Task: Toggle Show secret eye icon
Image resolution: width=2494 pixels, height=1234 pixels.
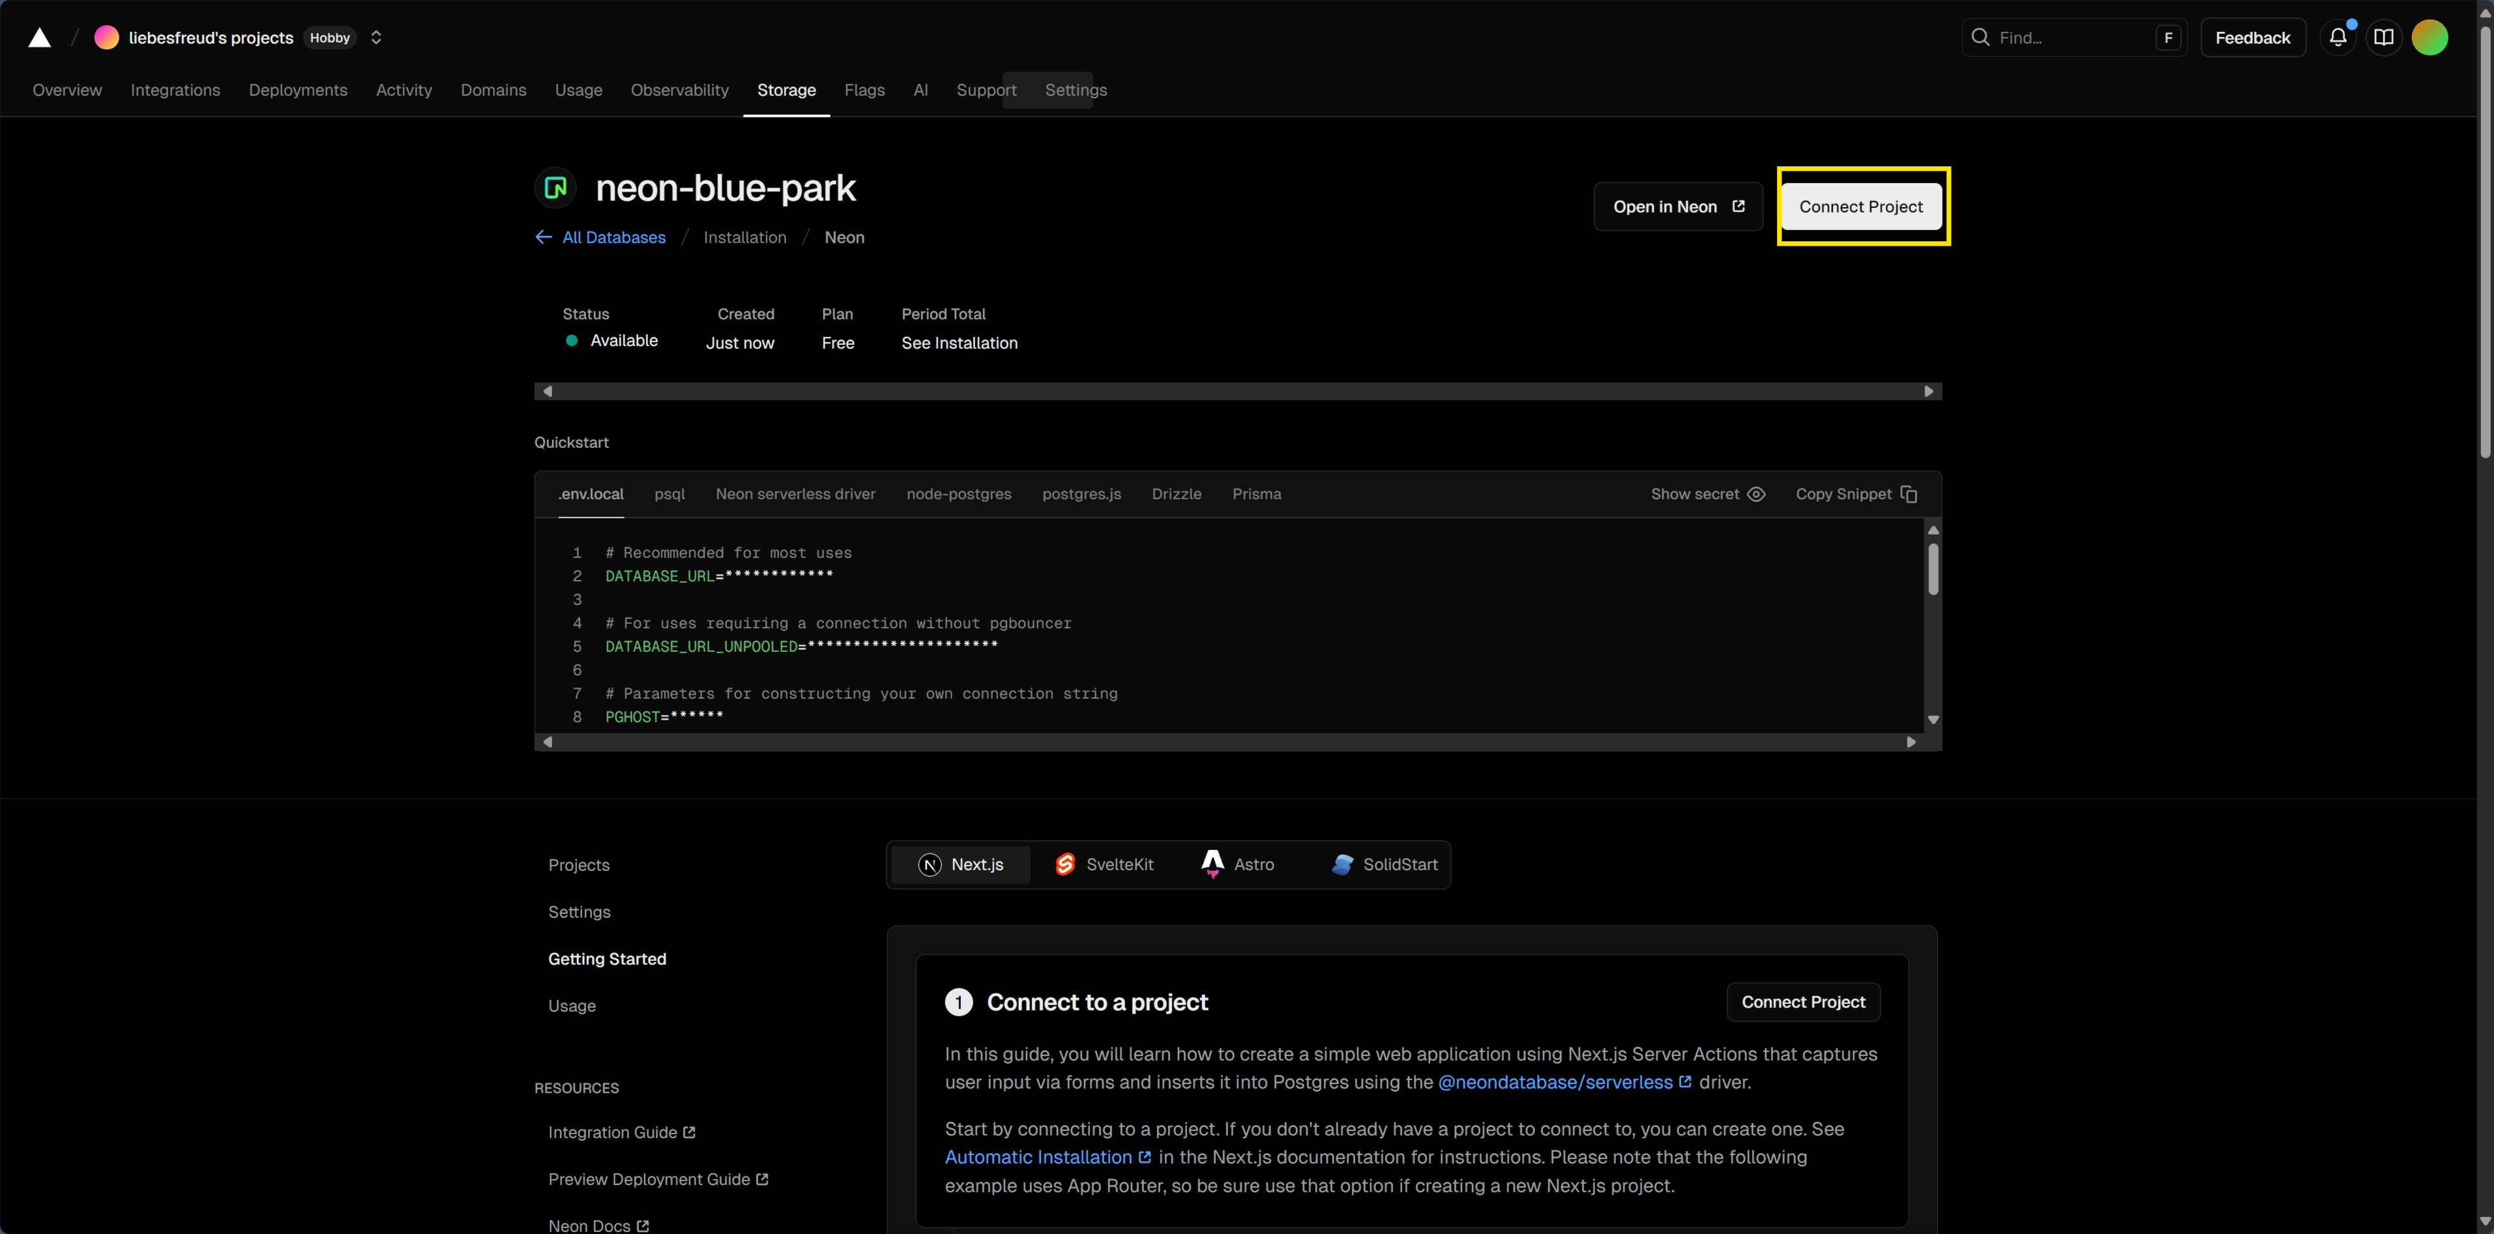Action: (x=1755, y=495)
